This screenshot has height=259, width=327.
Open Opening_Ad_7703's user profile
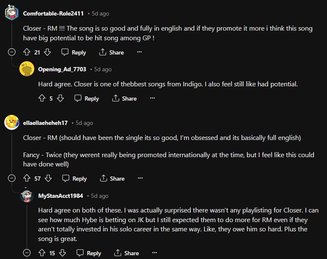62,69
